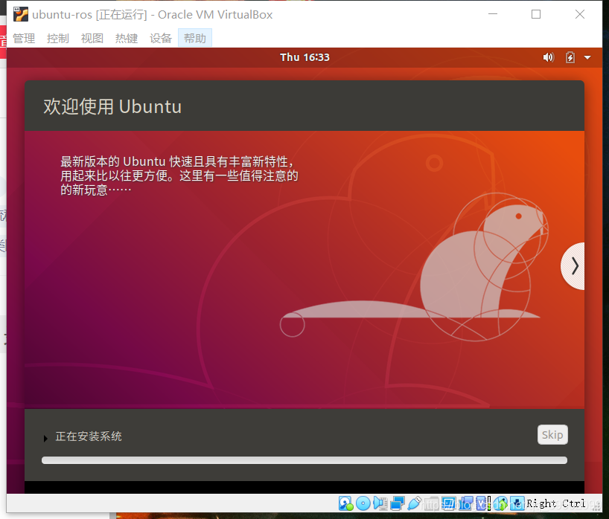Click the VirtualBox app icon in title bar
Screen dimensions: 609x519
pos(21,14)
